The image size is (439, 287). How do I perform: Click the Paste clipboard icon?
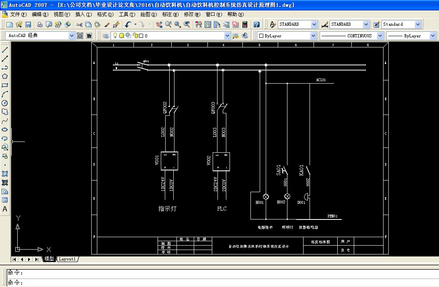pyautogui.click(x=97, y=25)
